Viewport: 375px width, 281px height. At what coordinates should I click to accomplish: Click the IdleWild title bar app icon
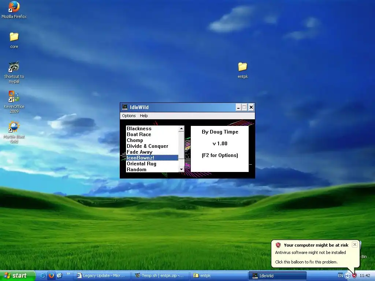125,107
